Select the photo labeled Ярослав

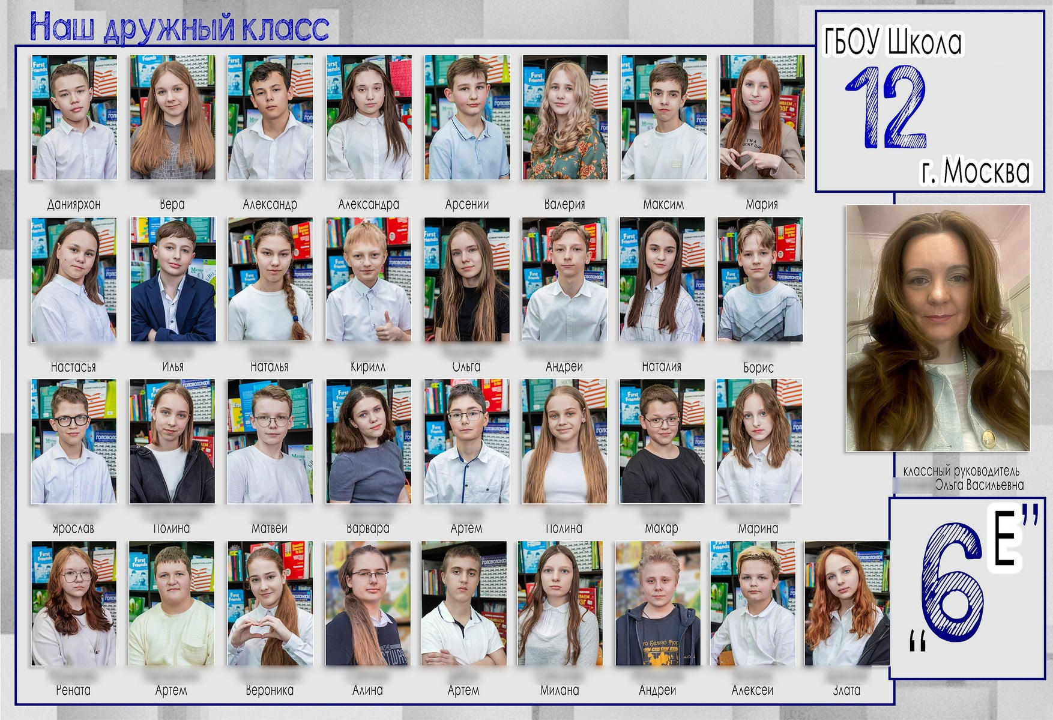[x=73, y=441]
